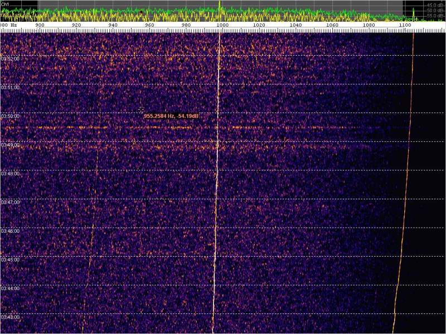Click the tall spectrum peak at 1000 Hz
Image resolution: width=446 pixels, height=334 pixels.
click(x=220, y=6)
